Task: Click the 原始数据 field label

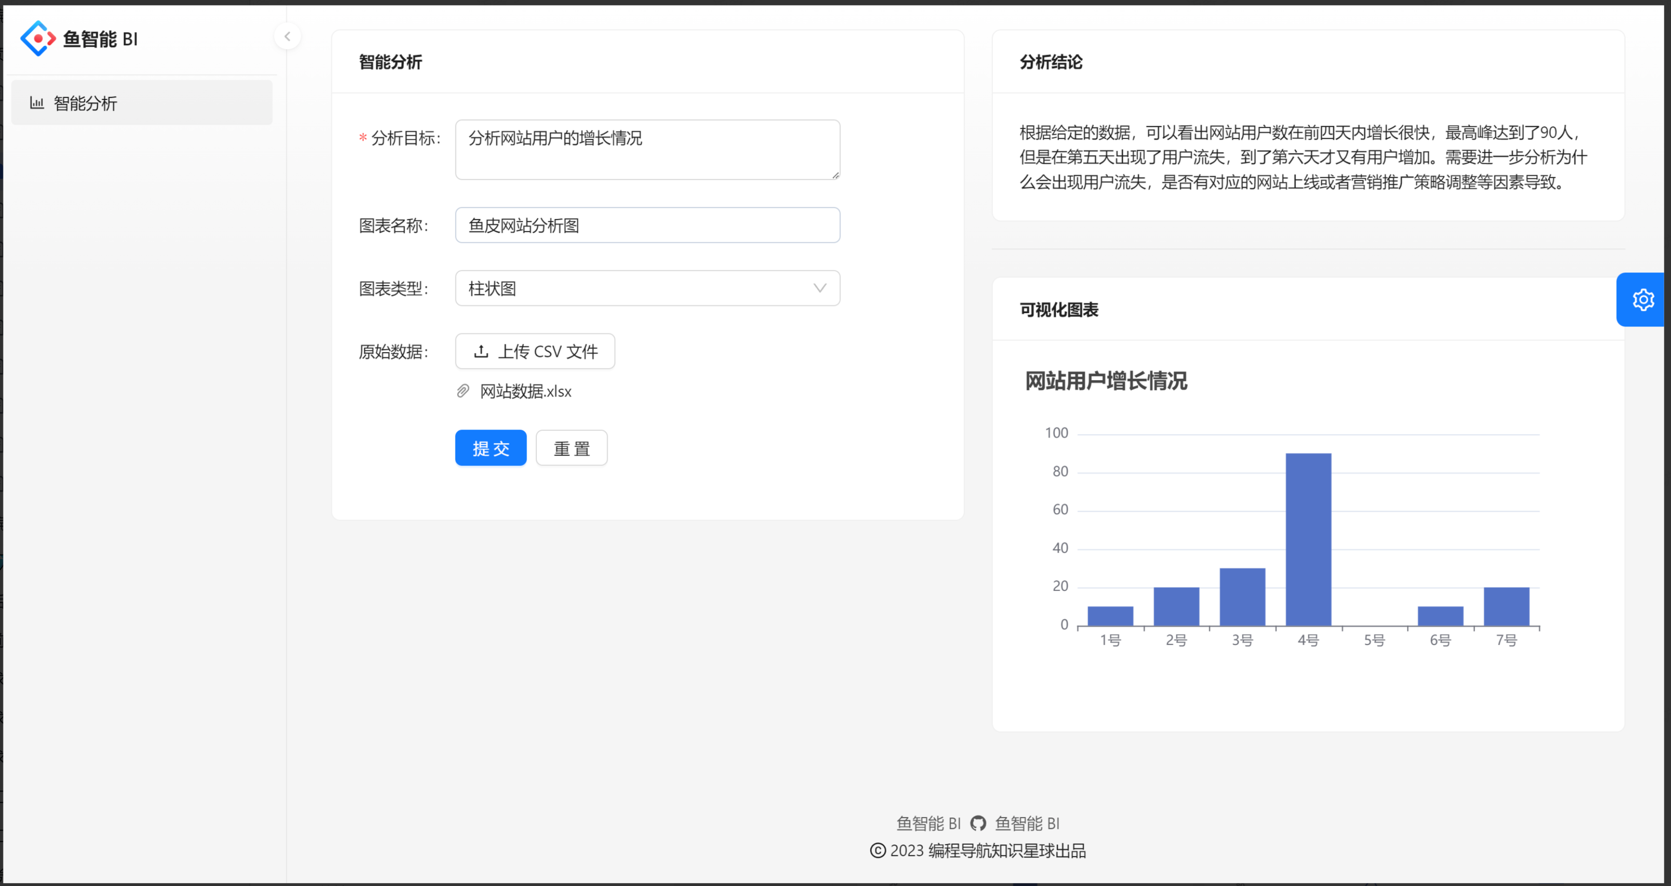Action: tap(394, 352)
